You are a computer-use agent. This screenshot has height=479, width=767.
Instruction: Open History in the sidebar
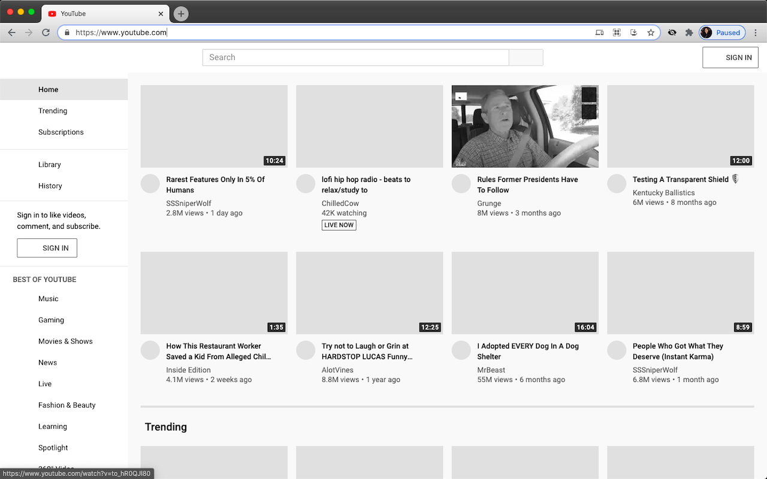click(64, 186)
